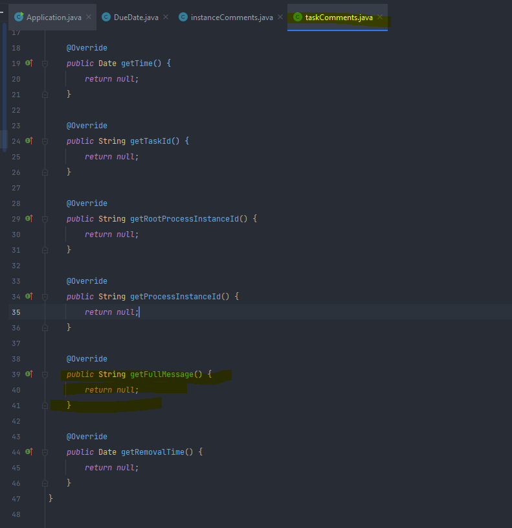
Task: Click override marker for getRemovalTime method
Action: pos(28,452)
